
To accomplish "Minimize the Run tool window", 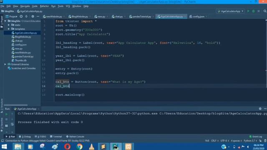I will tap(265, 109).
